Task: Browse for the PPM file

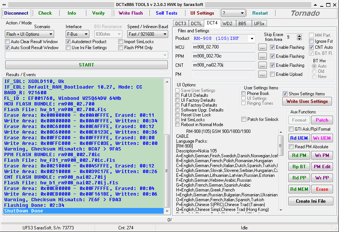Action: 262,56
